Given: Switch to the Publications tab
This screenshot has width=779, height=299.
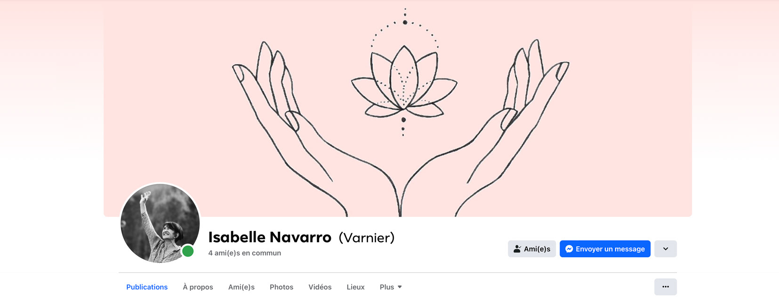Looking at the screenshot, I should point(147,287).
